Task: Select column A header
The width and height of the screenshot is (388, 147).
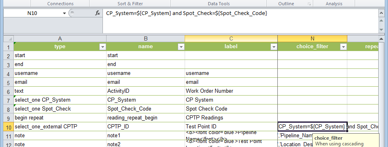Action: [x=60, y=38]
